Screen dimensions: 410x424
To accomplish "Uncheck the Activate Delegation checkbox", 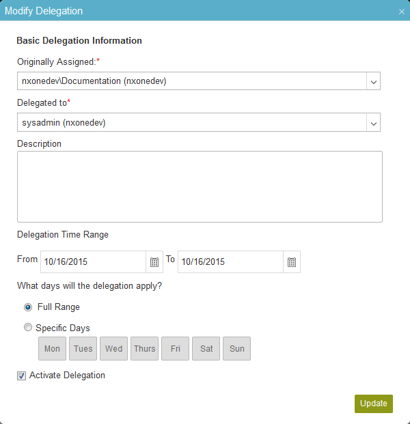I will click(21, 376).
